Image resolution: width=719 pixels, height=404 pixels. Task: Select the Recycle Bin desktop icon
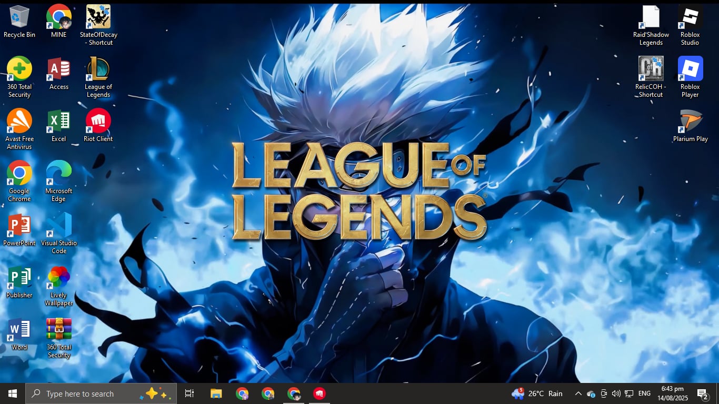[19, 22]
